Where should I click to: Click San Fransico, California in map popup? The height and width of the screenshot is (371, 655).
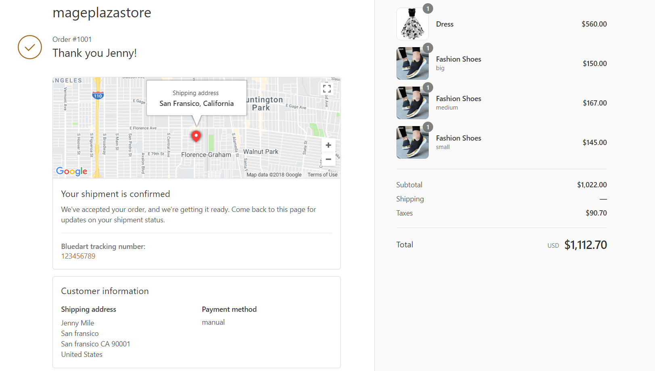[196, 104]
